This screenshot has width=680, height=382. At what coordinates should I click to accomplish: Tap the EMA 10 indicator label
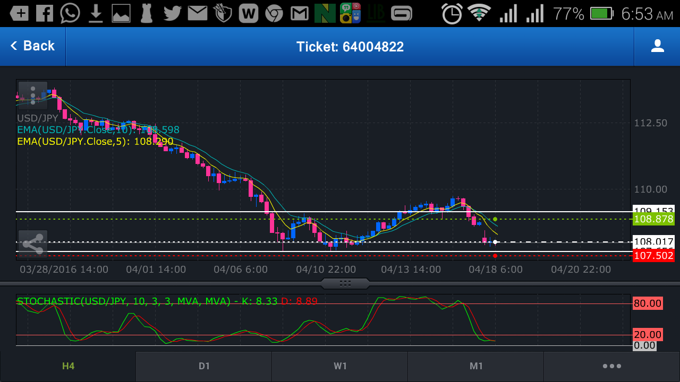tap(98, 130)
